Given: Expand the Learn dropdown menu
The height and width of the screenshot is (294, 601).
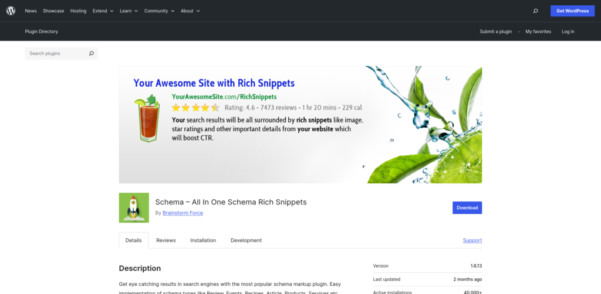Looking at the screenshot, I should pos(129,11).
